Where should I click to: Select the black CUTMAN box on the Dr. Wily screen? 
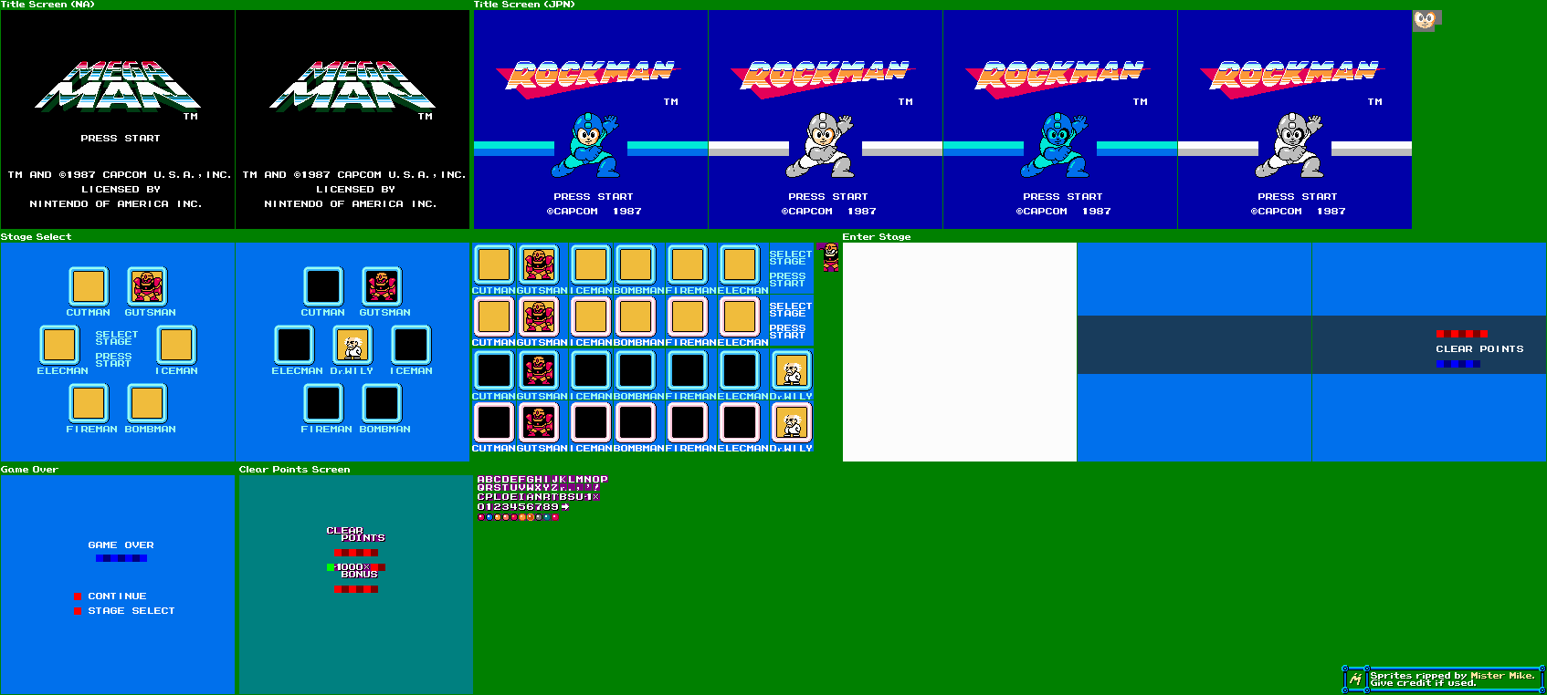pyautogui.click(x=323, y=286)
